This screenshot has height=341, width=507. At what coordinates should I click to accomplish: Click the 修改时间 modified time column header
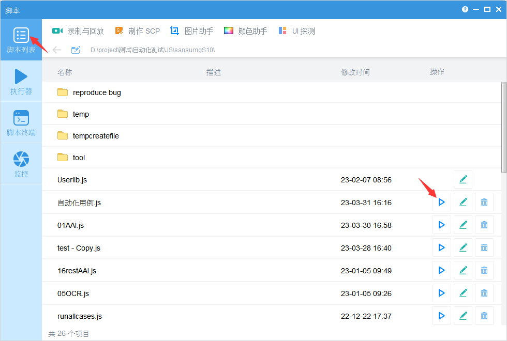(355, 72)
